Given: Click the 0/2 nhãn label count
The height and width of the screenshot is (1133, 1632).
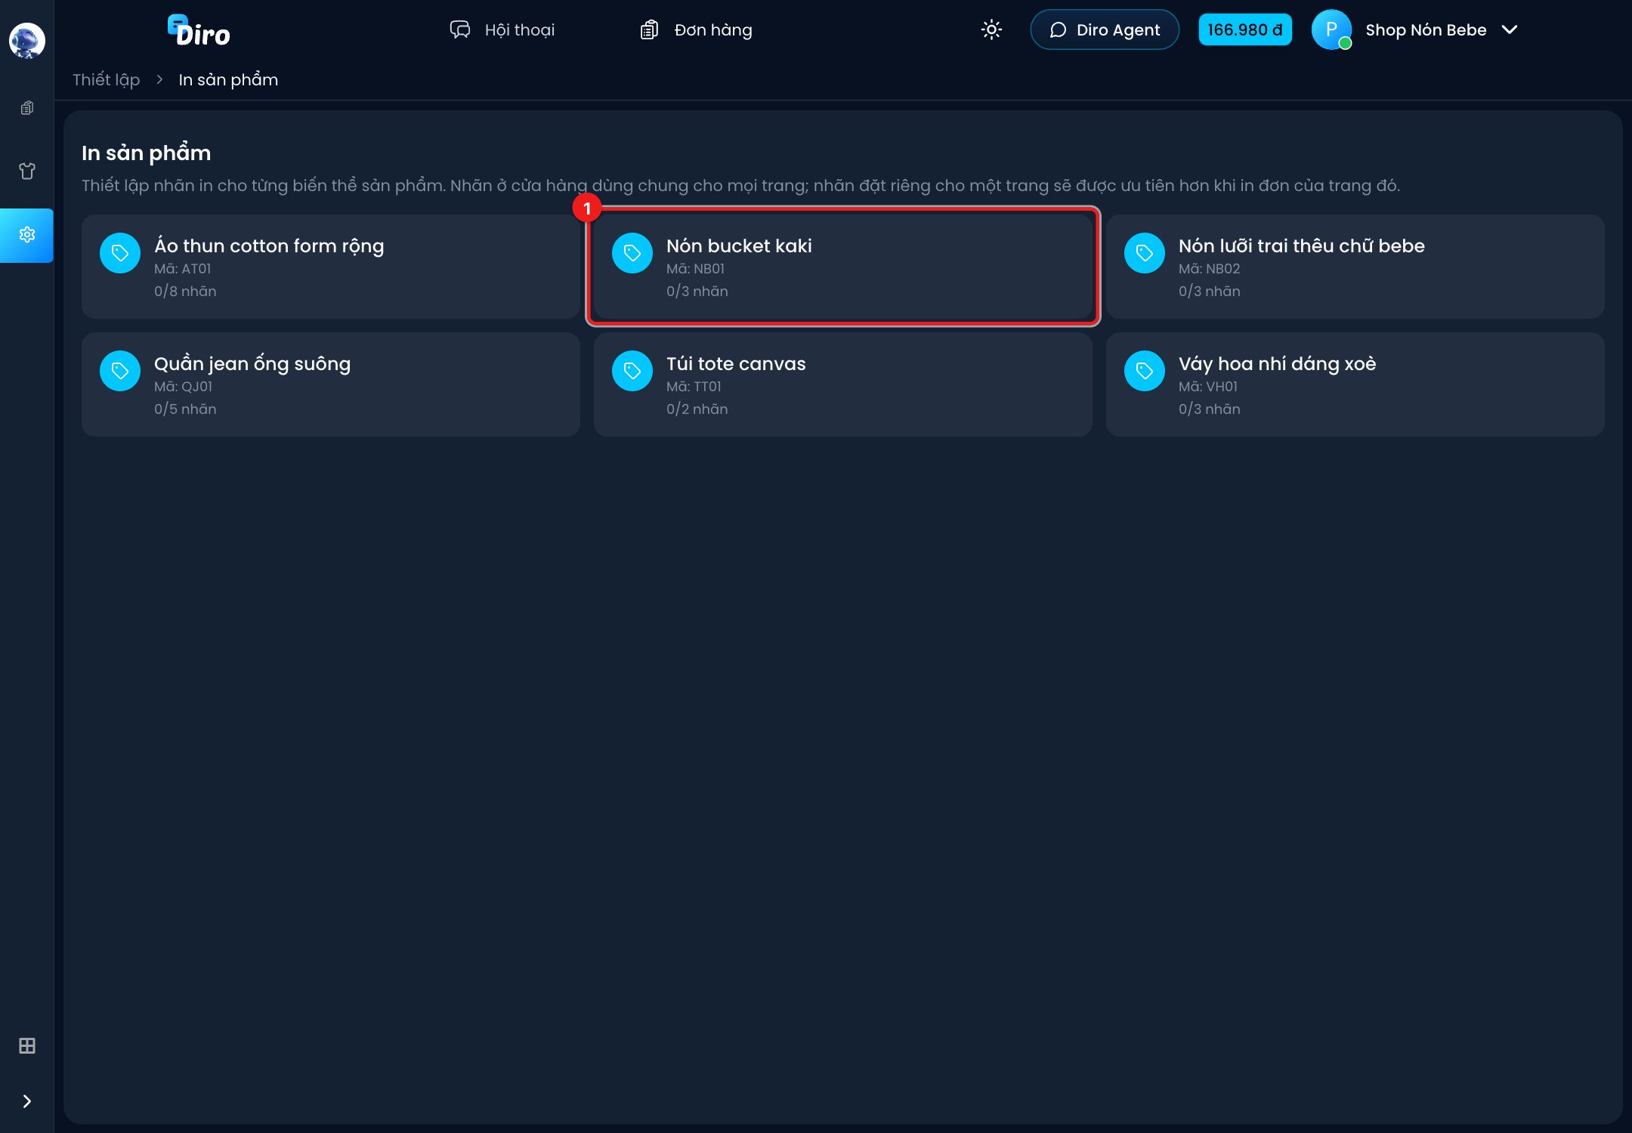Looking at the screenshot, I should (x=697, y=409).
